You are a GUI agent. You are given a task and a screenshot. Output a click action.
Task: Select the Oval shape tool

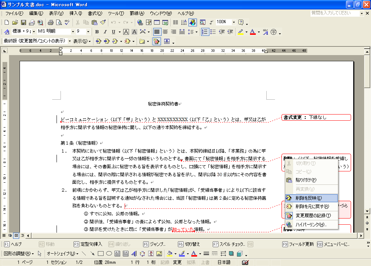[x=109, y=254]
